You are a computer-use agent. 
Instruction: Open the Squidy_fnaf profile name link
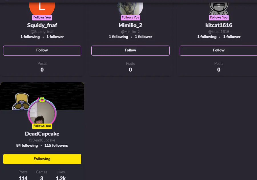[x=42, y=25]
